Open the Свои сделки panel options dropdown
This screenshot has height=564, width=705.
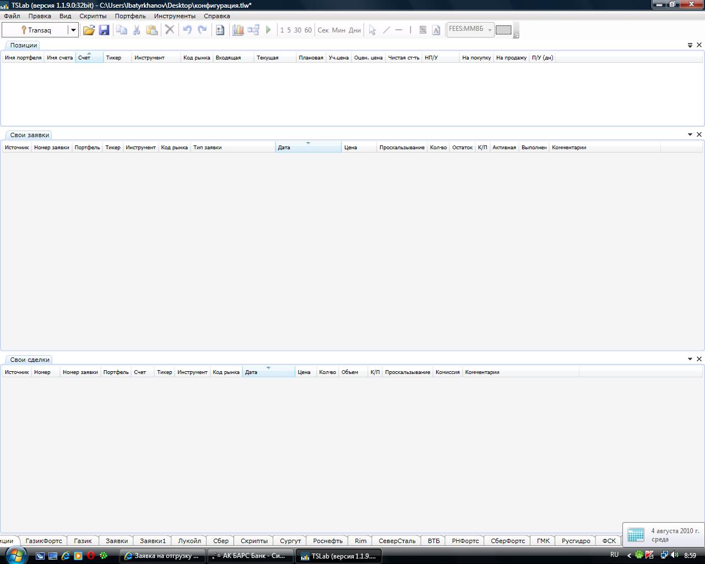point(690,359)
